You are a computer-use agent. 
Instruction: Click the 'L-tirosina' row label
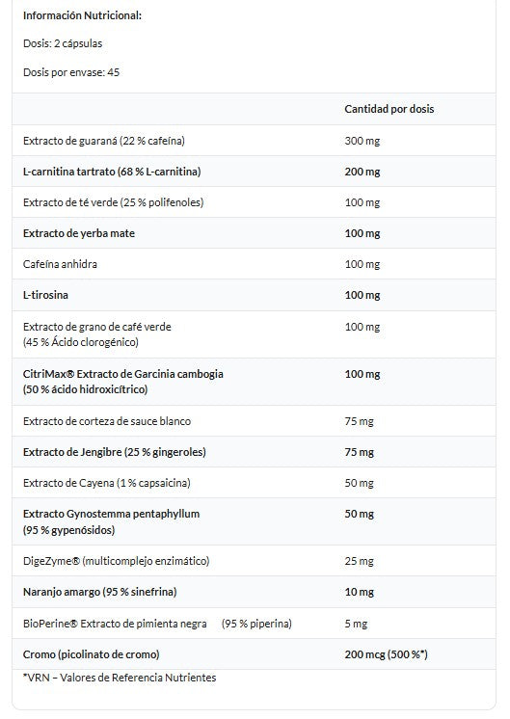point(45,295)
